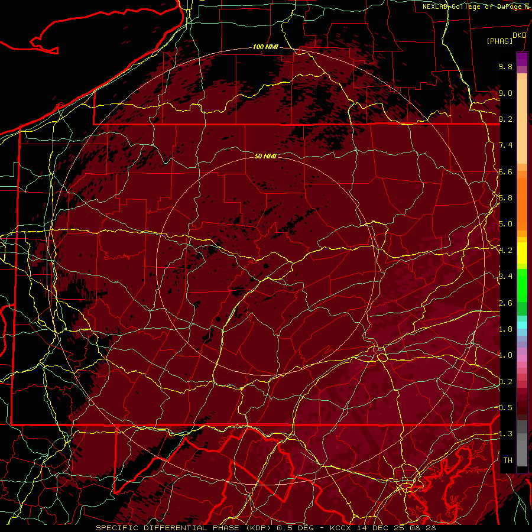Image resolution: width=532 pixels, height=532 pixels.
Task: Click the 08:28 timestamp in the caption
Action: [423, 528]
